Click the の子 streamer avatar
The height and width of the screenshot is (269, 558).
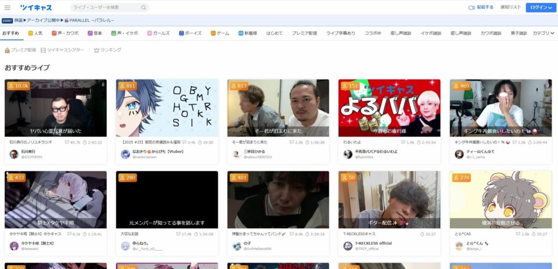(x=236, y=246)
